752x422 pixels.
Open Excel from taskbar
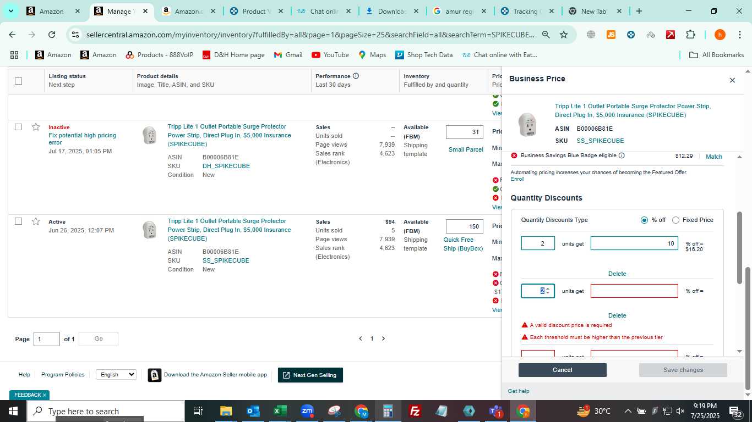point(280,411)
